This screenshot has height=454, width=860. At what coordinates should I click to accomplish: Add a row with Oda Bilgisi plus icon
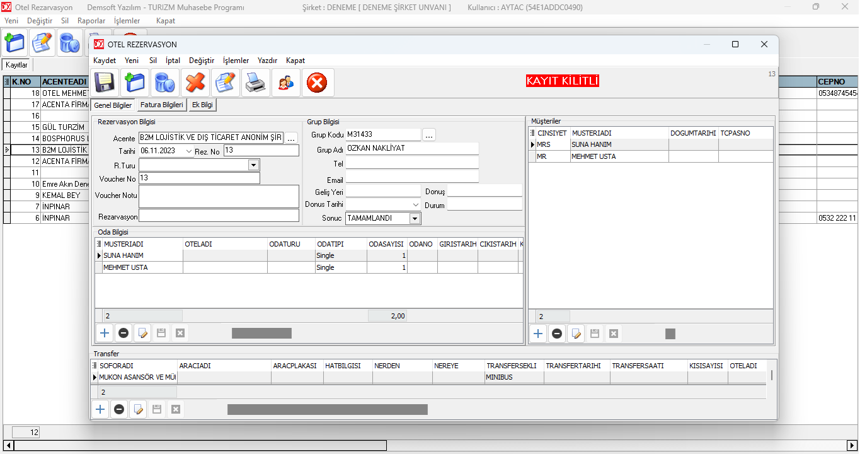click(x=105, y=333)
